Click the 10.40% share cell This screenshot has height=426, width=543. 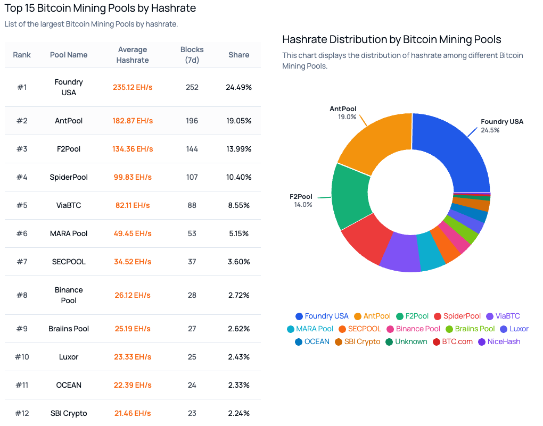(x=238, y=177)
